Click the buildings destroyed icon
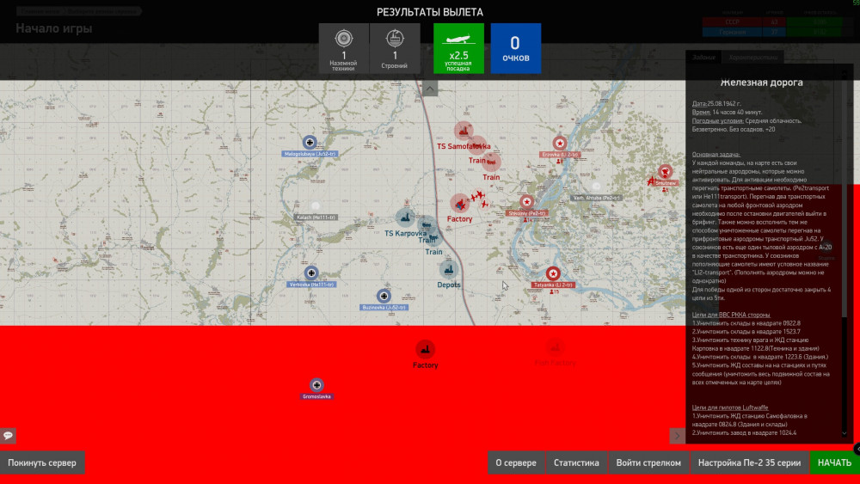This screenshot has height=484, width=860. point(395,39)
